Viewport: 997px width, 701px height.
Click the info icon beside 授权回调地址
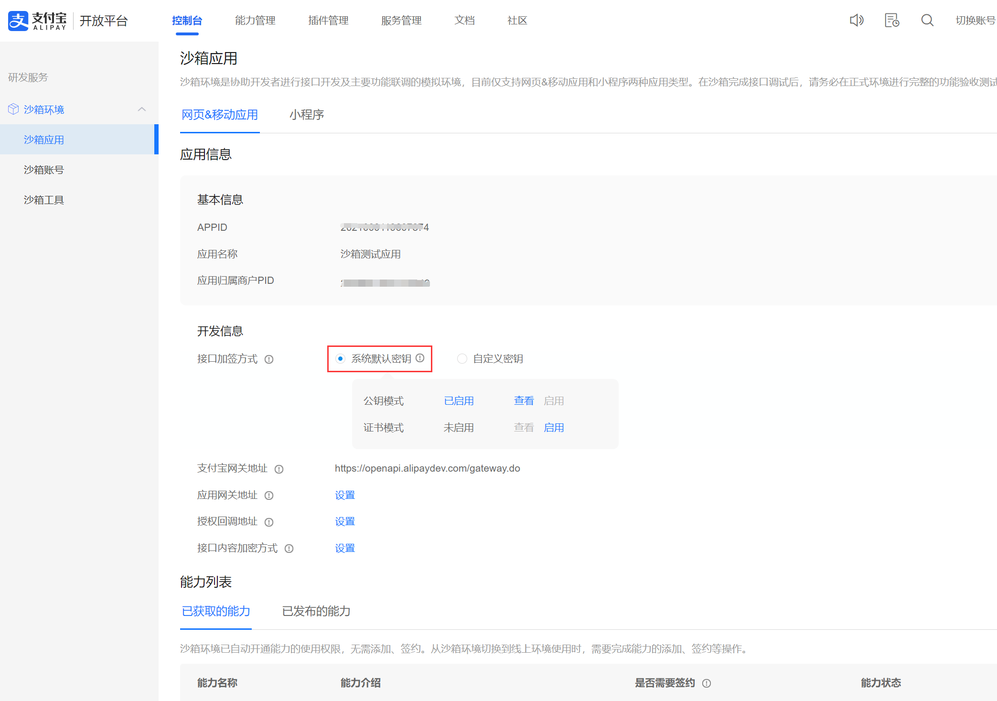coord(269,522)
